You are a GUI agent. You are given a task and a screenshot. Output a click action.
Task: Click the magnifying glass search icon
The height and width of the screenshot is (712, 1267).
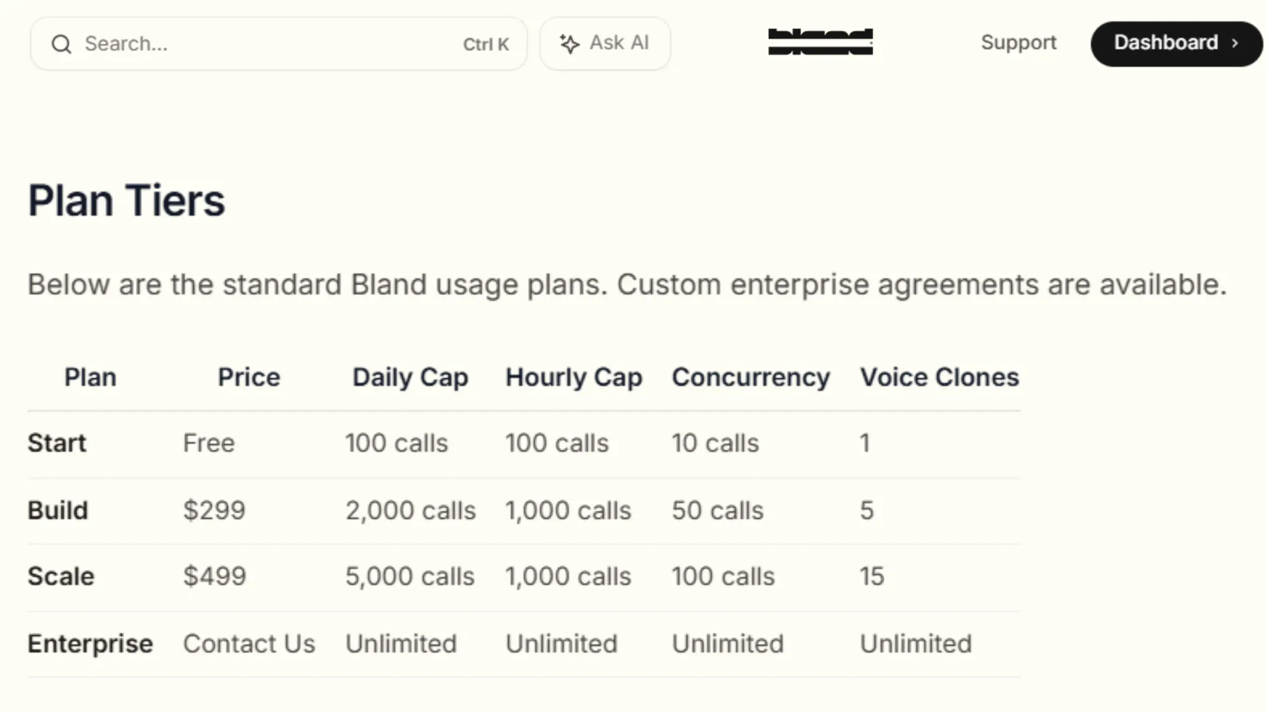click(61, 44)
